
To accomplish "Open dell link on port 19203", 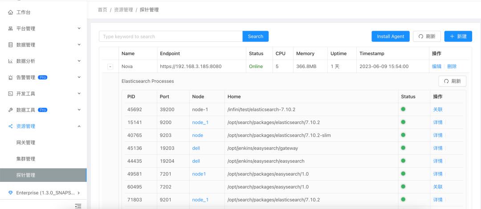I will tap(196, 148).
